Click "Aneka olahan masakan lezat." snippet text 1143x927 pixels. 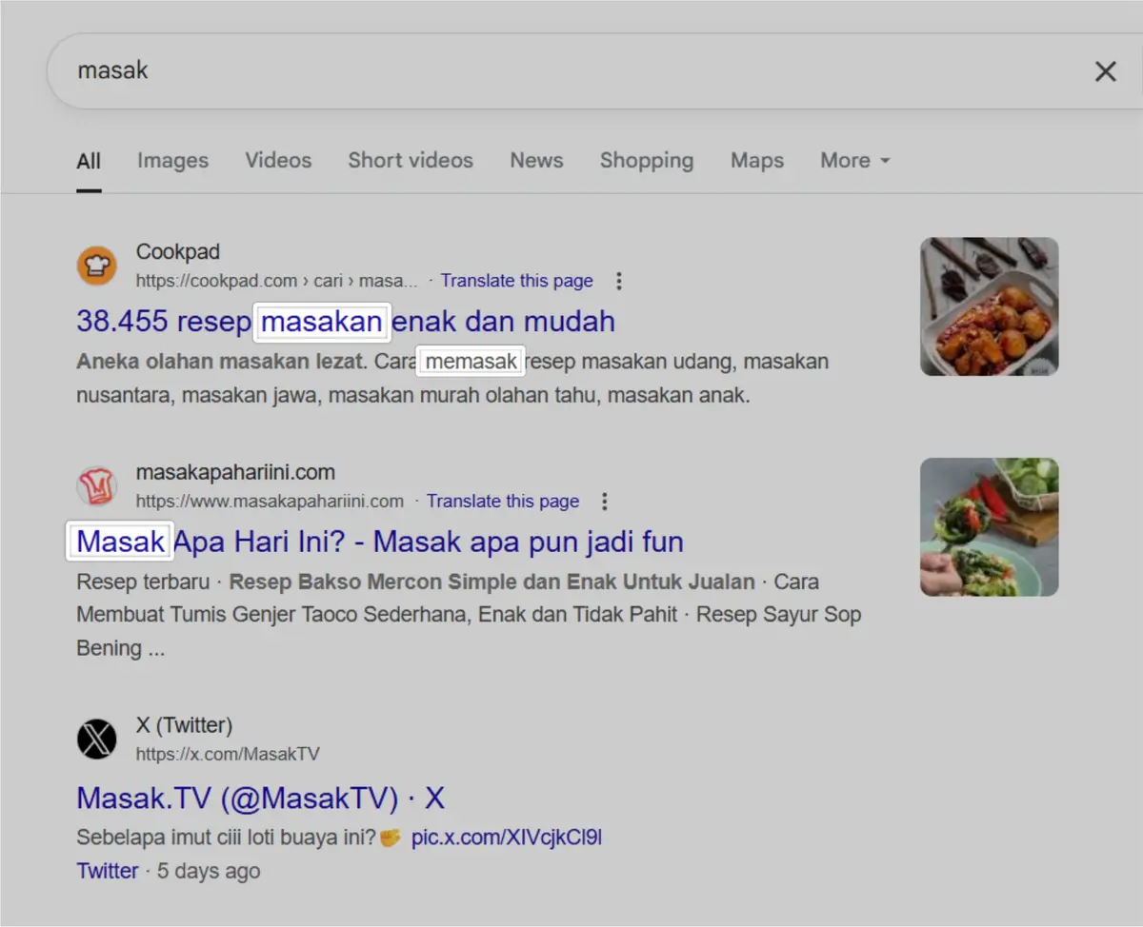pos(221,362)
